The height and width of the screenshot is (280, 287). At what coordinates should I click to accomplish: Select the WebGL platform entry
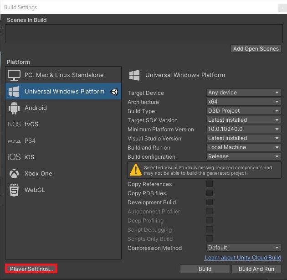(63, 190)
